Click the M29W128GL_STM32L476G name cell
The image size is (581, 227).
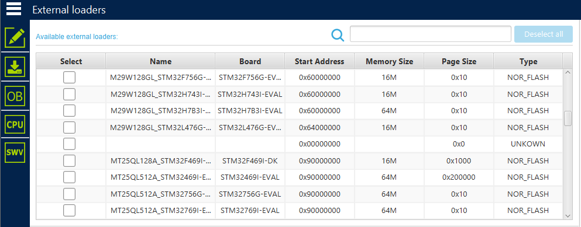pos(161,128)
